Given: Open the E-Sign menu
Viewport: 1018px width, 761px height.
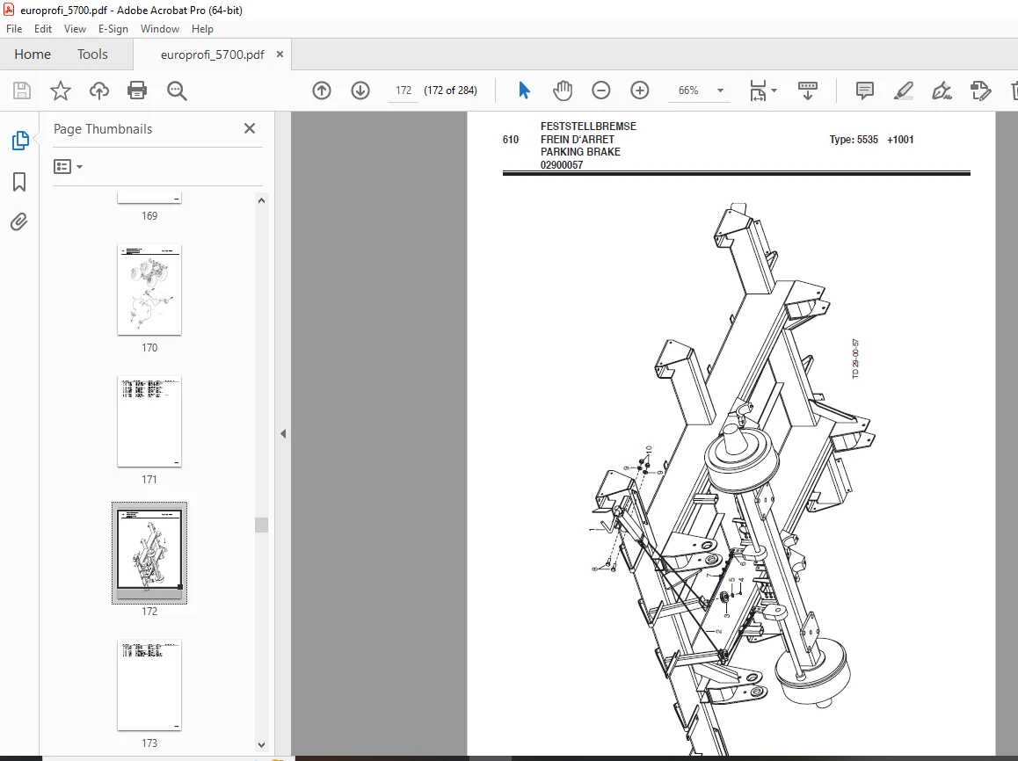Looking at the screenshot, I should (113, 28).
